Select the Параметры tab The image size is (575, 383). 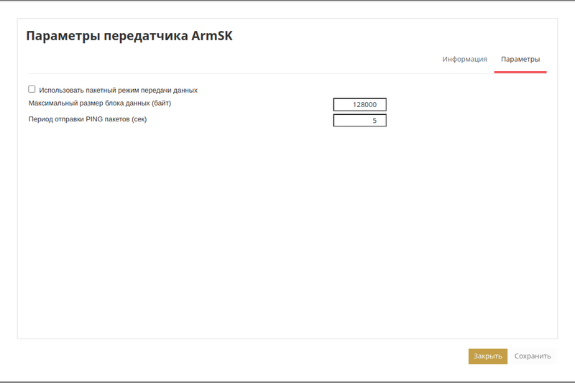tap(520, 59)
